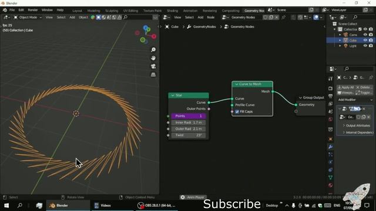This screenshot has width=376, height=211.
Task: Hide the Light object in viewport
Action: point(365,46)
